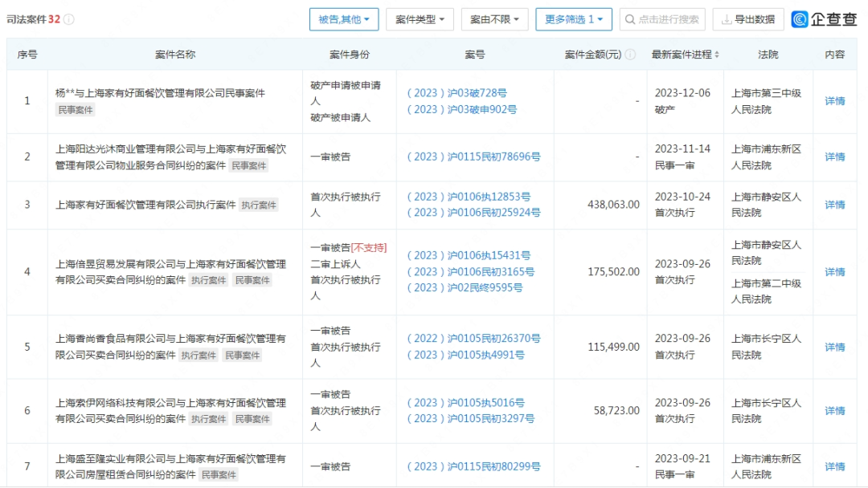The width and height of the screenshot is (868, 488).
Task: View 详情 for row 1 bankruptcy case
Action: [x=835, y=101]
